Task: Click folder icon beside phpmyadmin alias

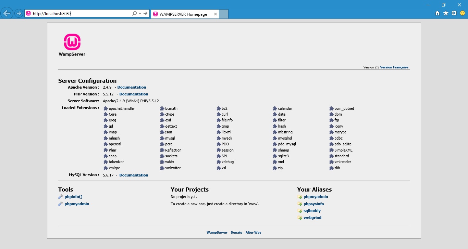Action: click(300, 197)
